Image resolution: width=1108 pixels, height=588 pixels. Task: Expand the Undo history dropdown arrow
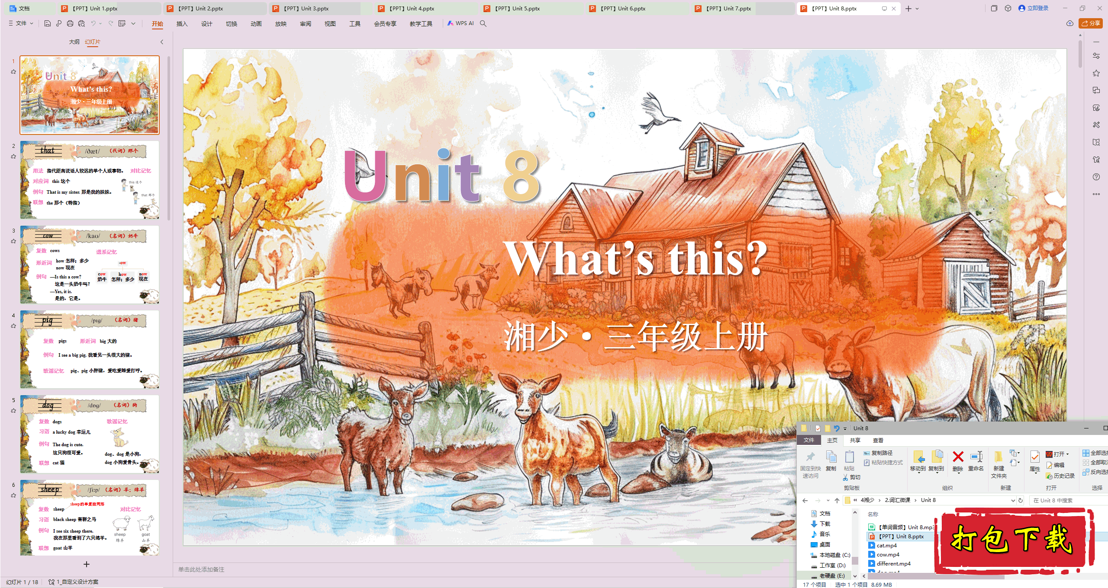(100, 23)
